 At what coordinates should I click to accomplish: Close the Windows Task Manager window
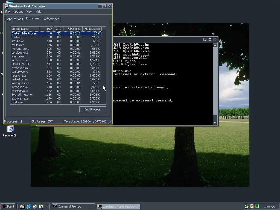(109, 6)
